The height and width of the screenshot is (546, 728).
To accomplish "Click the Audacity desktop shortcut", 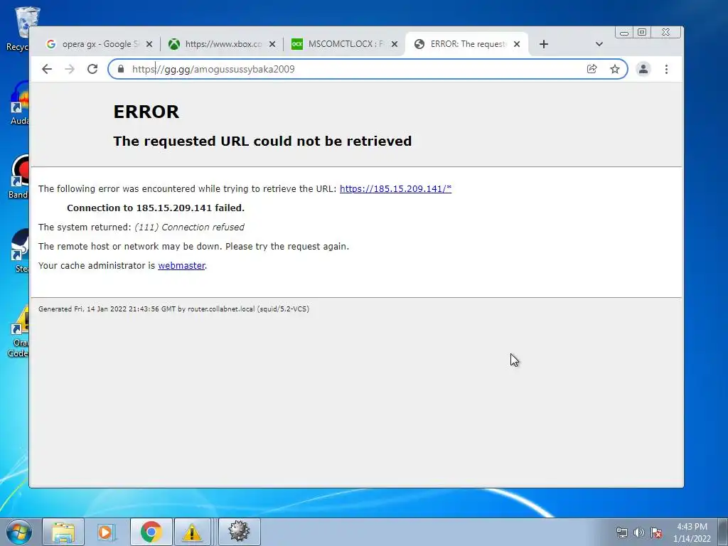I will 19,103.
